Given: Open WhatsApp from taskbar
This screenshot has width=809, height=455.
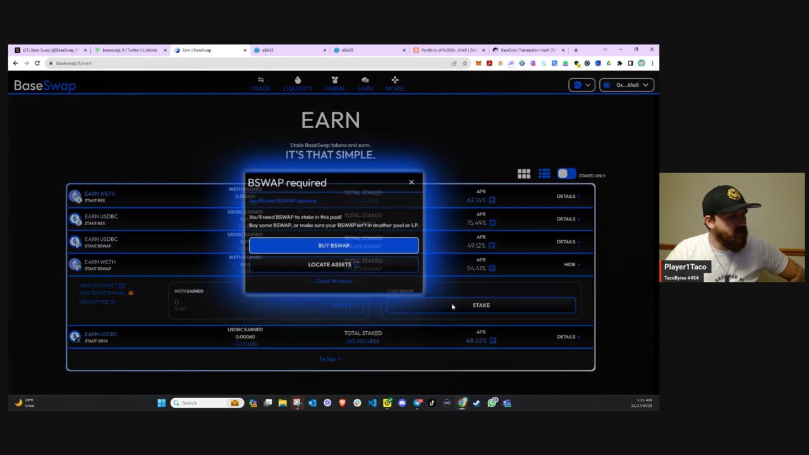Looking at the screenshot, I should tap(492, 403).
